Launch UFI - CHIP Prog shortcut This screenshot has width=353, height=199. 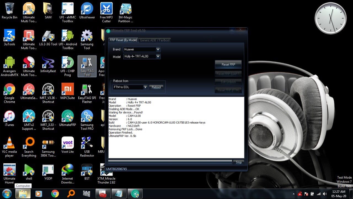tap(68, 66)
